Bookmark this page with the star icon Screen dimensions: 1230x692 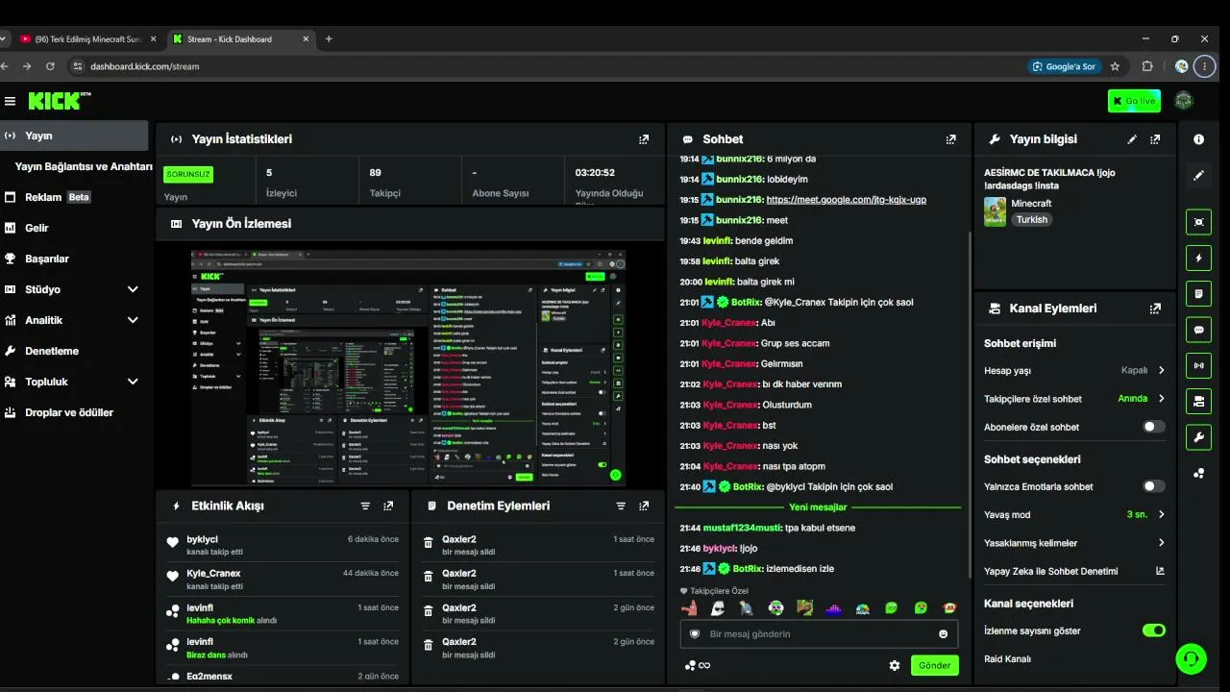point(1115,66)
